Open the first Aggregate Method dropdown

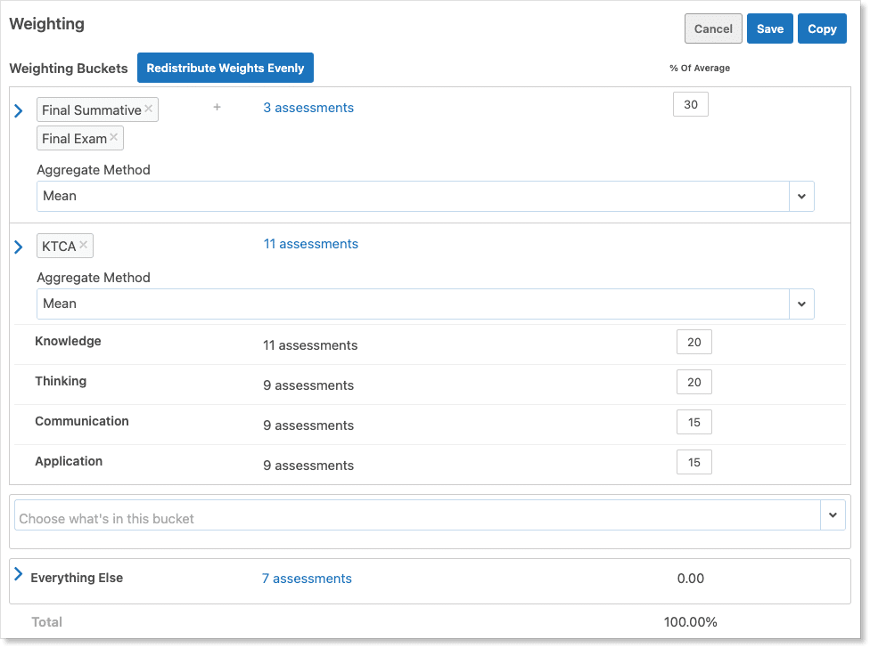point(801,196)
